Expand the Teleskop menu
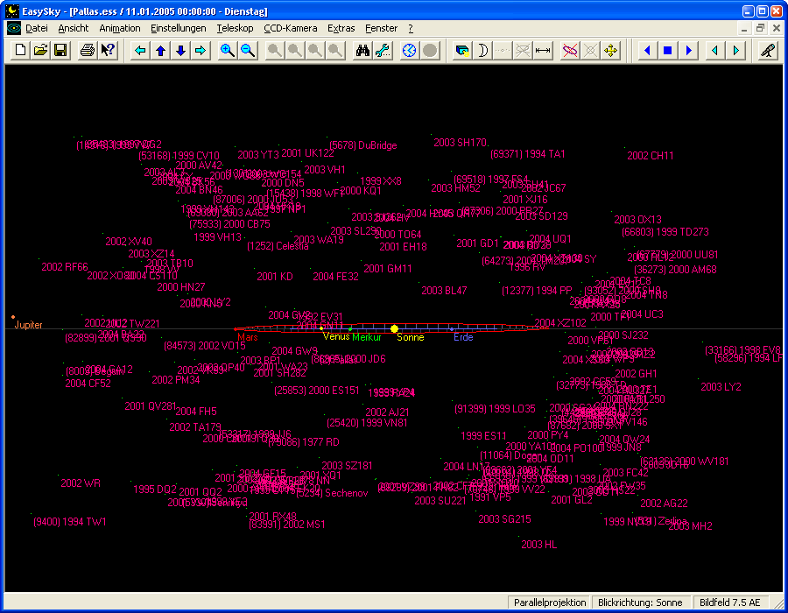The image size is (788, 613). (235, 28)
